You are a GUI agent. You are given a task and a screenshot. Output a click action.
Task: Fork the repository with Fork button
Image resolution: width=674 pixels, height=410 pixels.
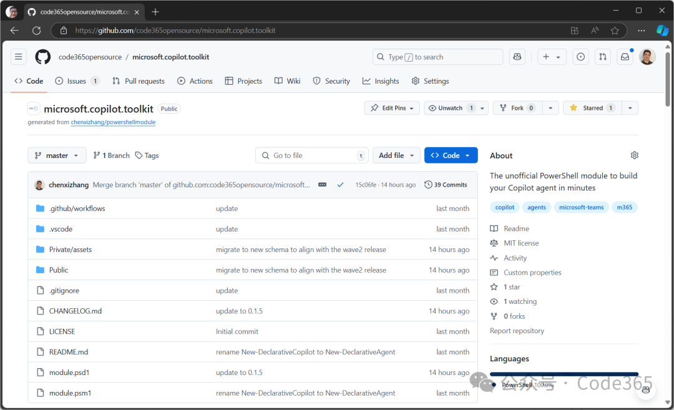pos(517,108)
